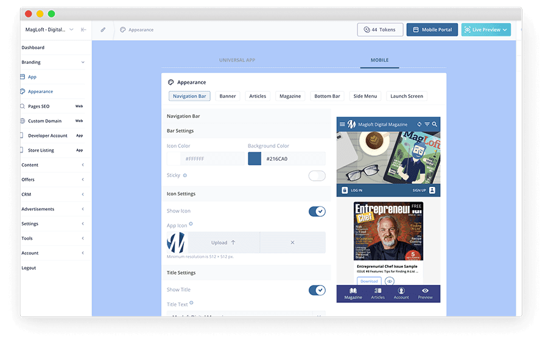
Task: Click search icon in mobile preview
Action: 435,124
